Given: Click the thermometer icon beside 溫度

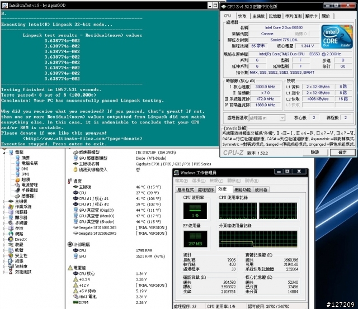Looking at the screenshot, I should coord(70,181).
